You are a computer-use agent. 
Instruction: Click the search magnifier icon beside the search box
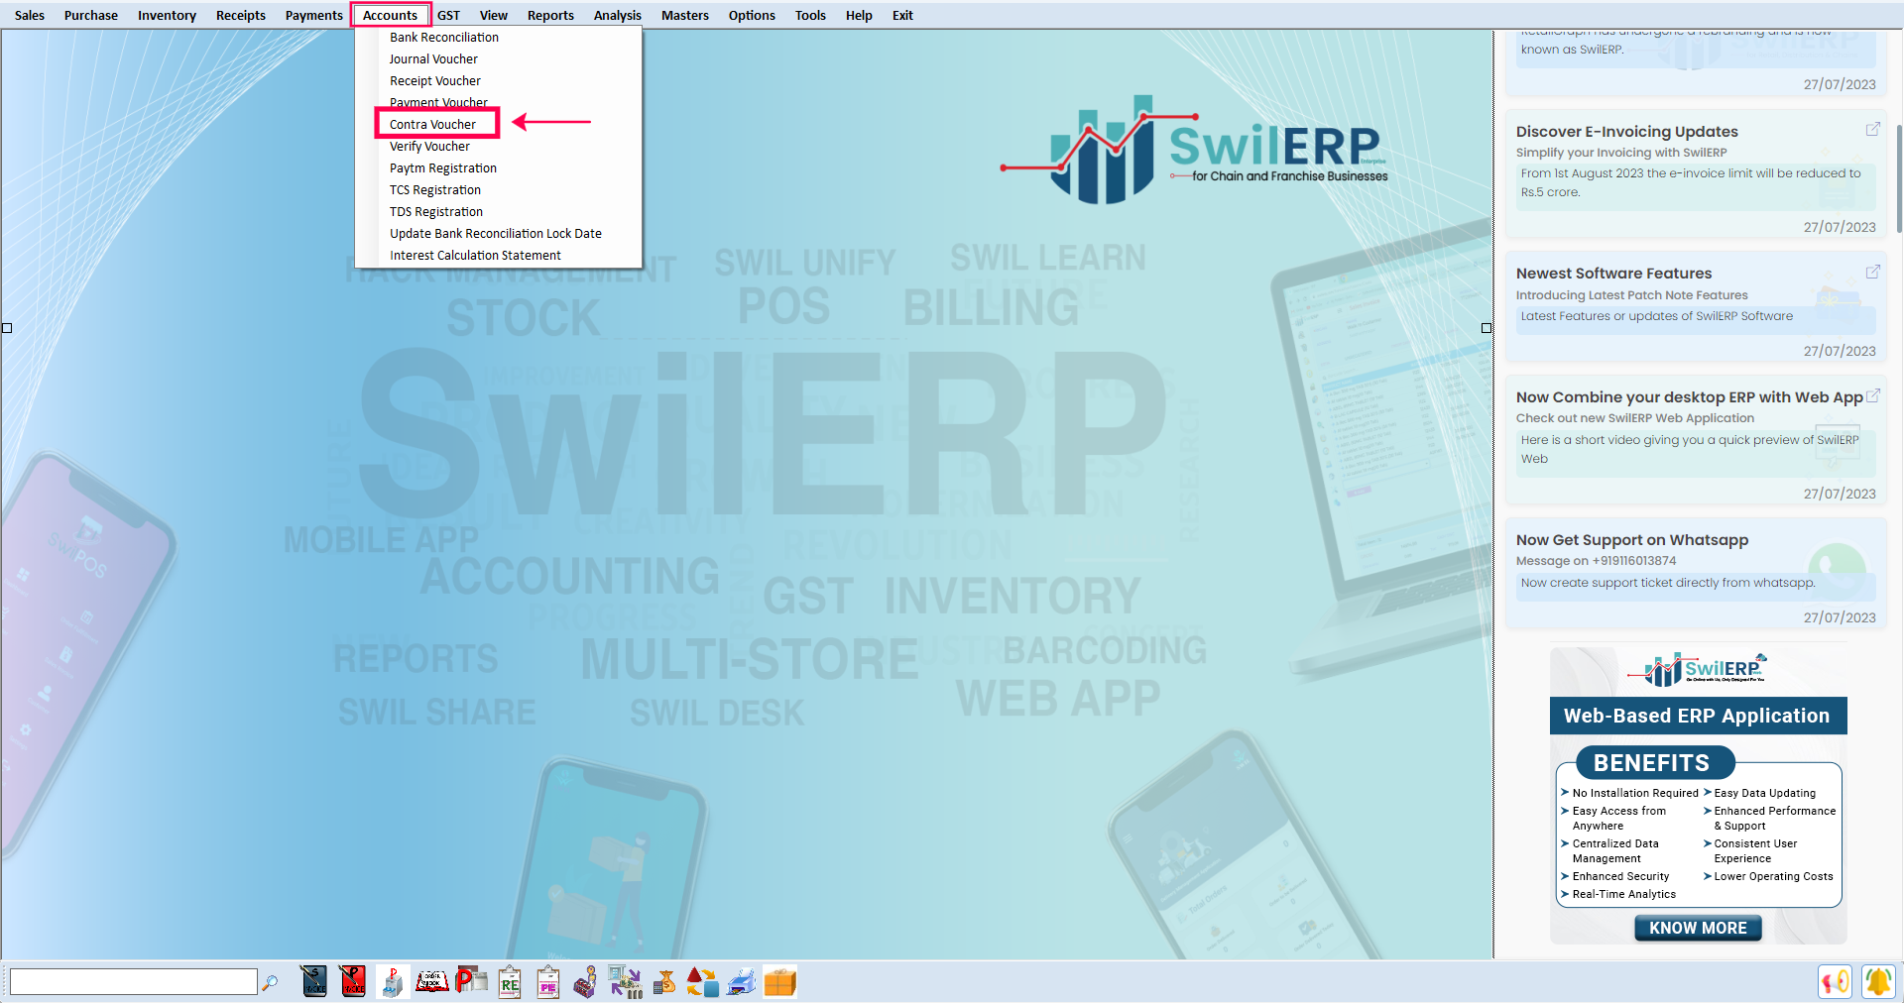pos(270,982)
